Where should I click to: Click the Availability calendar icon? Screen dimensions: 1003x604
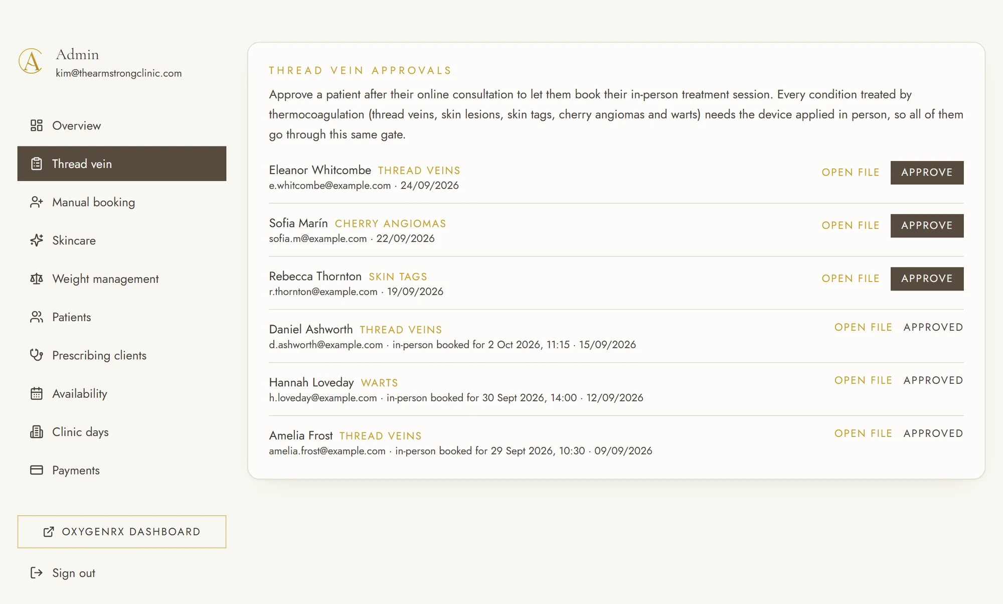37,393
